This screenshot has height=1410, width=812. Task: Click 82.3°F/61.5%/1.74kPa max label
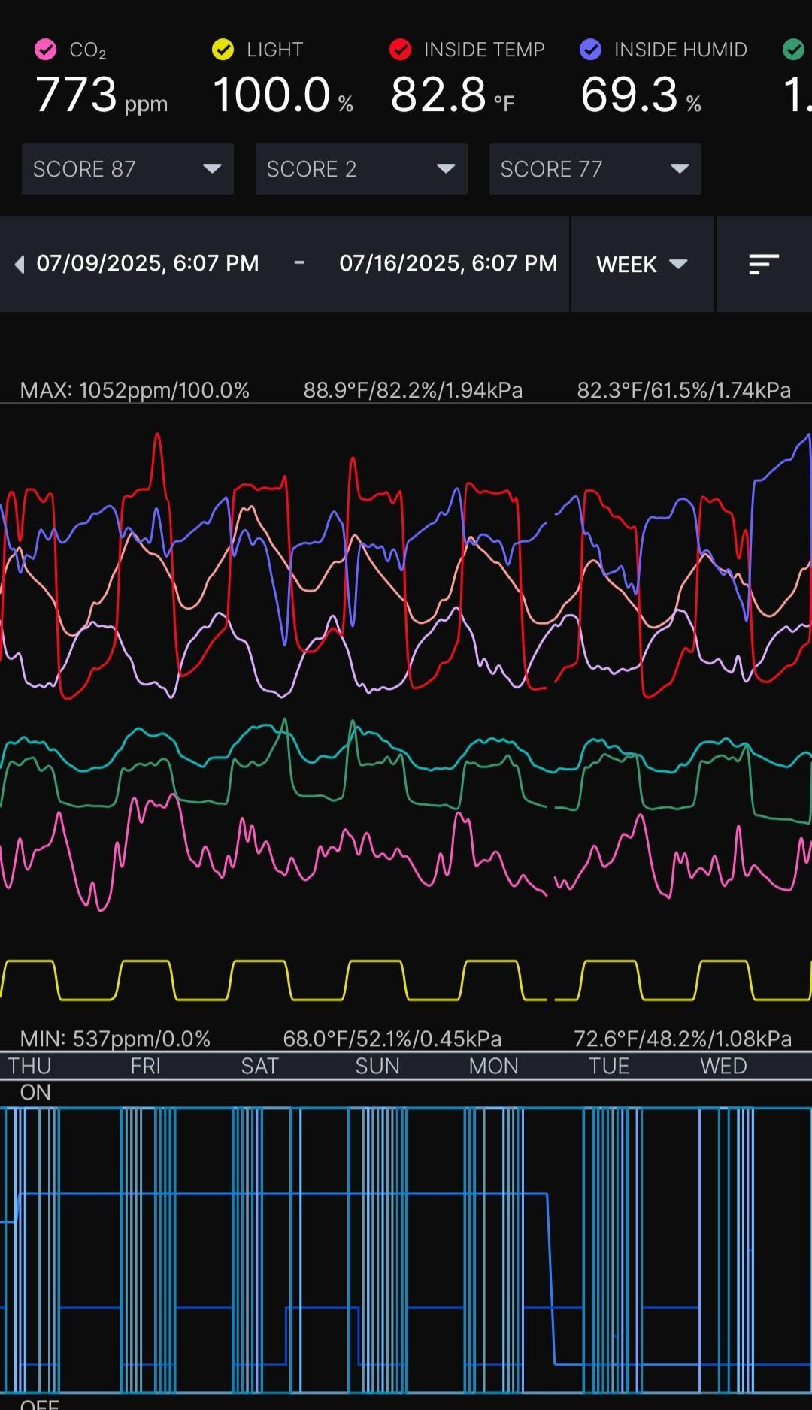coord(683,390)
